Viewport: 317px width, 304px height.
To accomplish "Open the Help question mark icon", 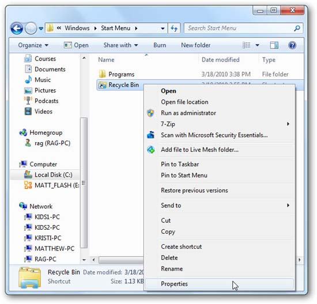I will click(292, 45).
